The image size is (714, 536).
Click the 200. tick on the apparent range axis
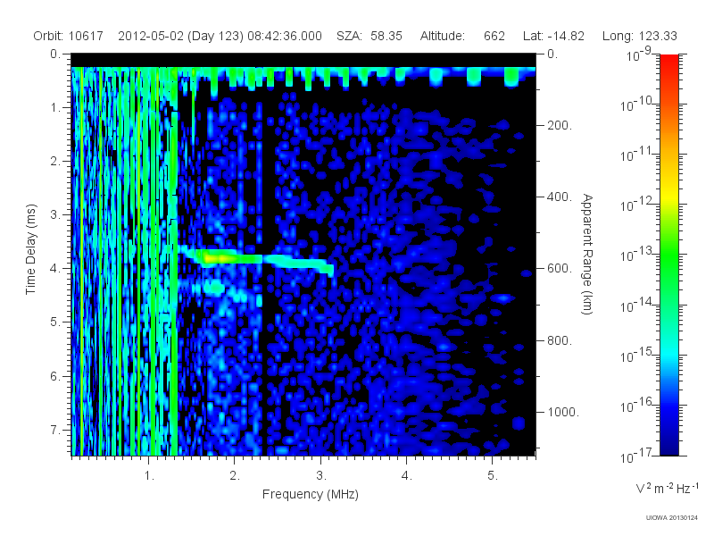[560, 125]
